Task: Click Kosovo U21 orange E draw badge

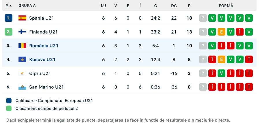Action: (x=221, y=60)
